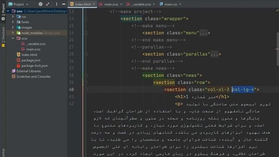Open package-lock.json in project tree

click(34, 66)
